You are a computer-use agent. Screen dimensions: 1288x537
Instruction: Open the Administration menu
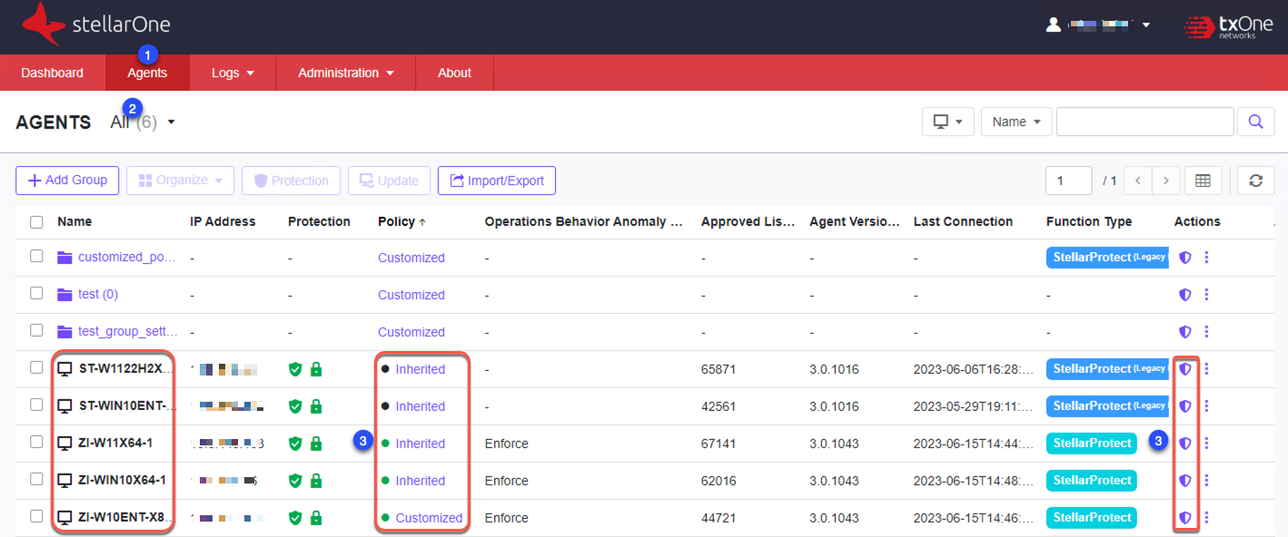pos(345,73)
